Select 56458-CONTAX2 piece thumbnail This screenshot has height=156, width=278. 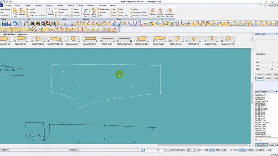[x=55, y=41]
